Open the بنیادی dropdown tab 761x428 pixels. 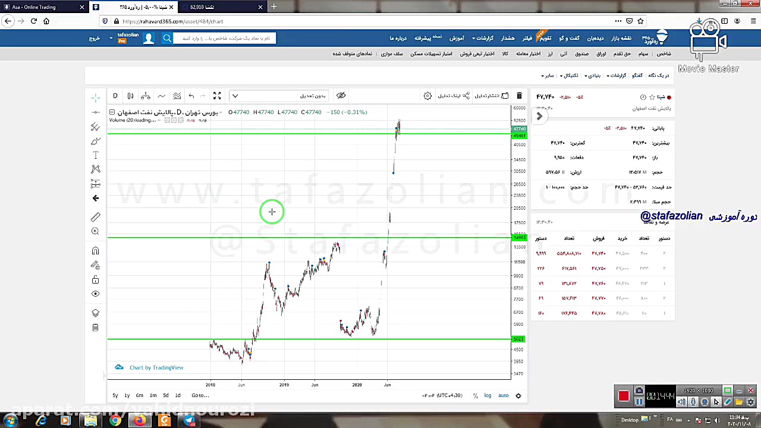pos(592,75)
